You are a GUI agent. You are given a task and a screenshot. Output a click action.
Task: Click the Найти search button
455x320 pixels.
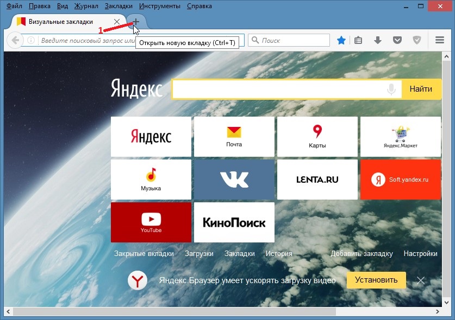pyautogui.click(x=421, y=89)
